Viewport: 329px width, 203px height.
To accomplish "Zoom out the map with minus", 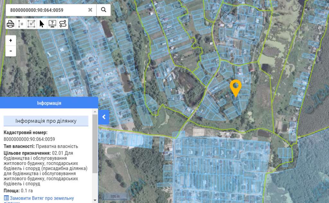I will tap(11, 51).
